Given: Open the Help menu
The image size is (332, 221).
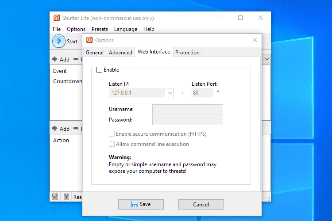Looking at the screenshot, I should [x=149, y=29].
